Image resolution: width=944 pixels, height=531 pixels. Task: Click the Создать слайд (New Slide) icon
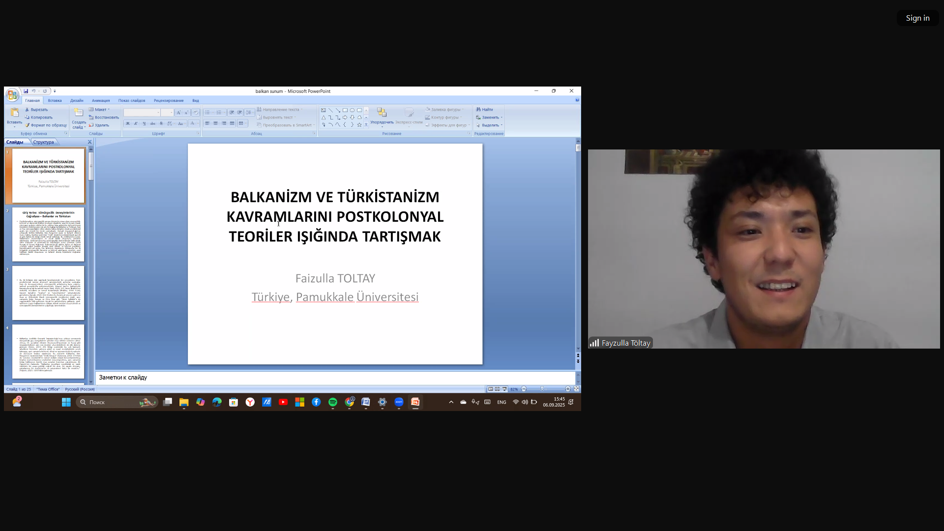(79, 113)
